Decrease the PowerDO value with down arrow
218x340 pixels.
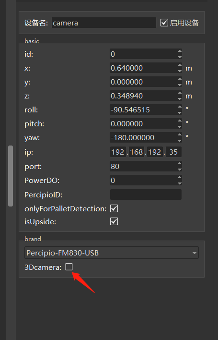[x=180, y=183]
